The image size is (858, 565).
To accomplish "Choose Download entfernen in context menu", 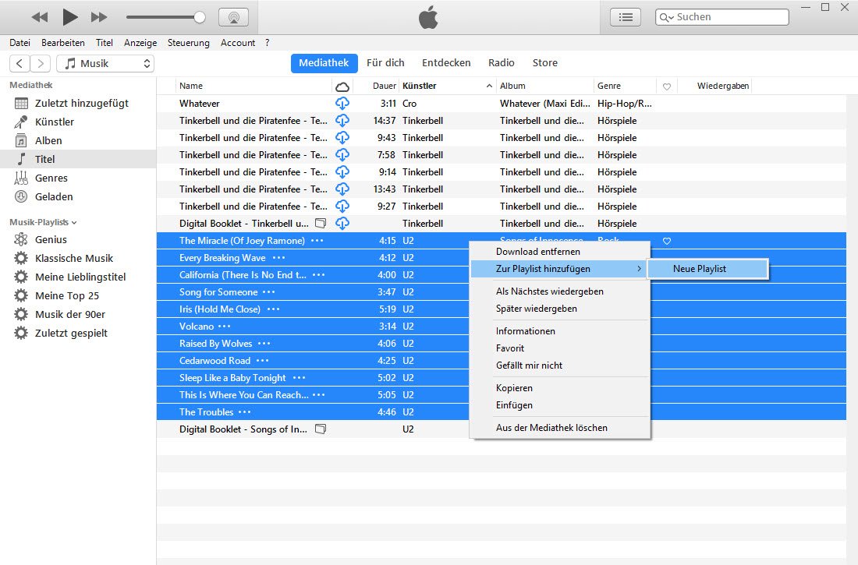I will click(x=560, y=252).
